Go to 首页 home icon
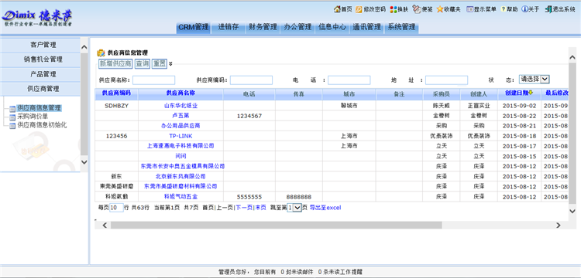 coord(337,9)
